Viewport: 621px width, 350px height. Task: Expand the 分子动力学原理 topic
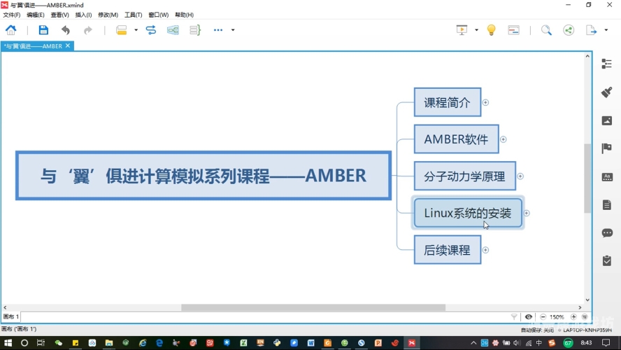tap(520, 176)
